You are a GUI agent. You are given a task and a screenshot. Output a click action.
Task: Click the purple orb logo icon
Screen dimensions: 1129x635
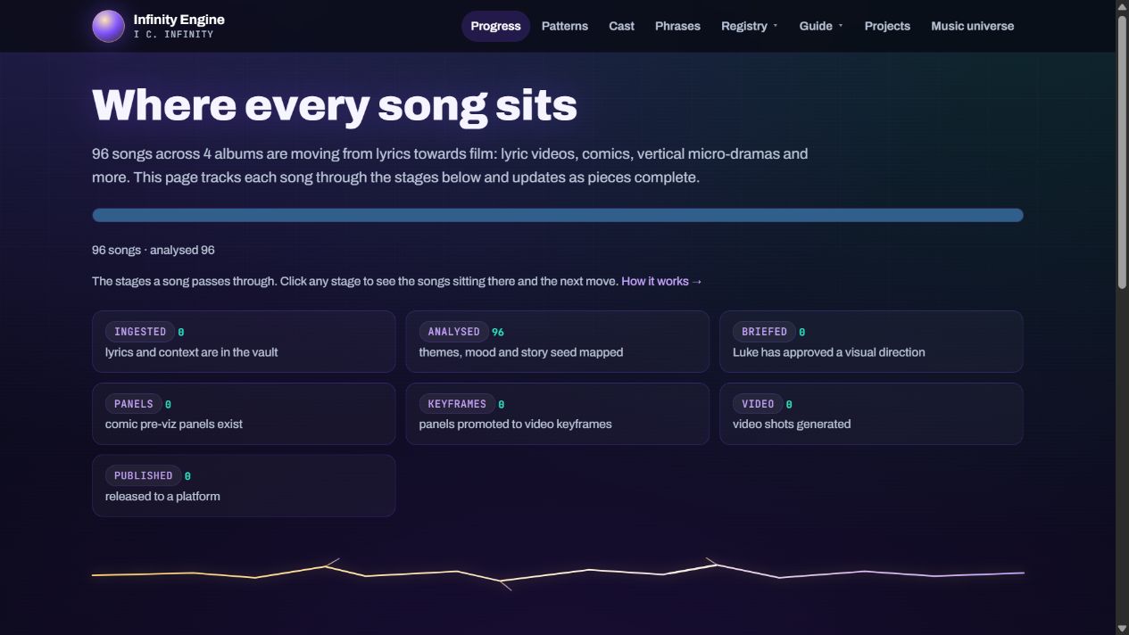(108, 26)
